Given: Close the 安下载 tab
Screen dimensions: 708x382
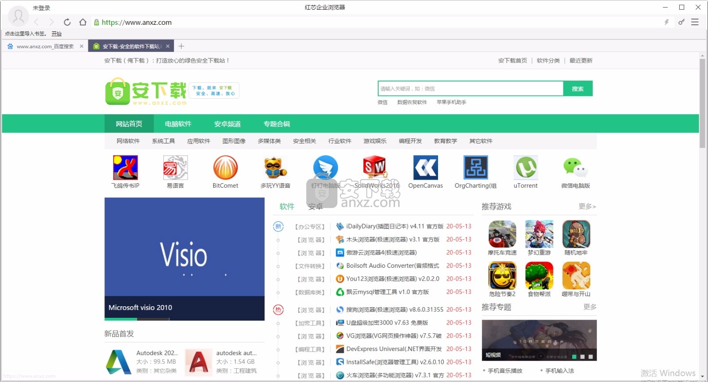Looking at the screenshot, I should click(x=168, y=46).
